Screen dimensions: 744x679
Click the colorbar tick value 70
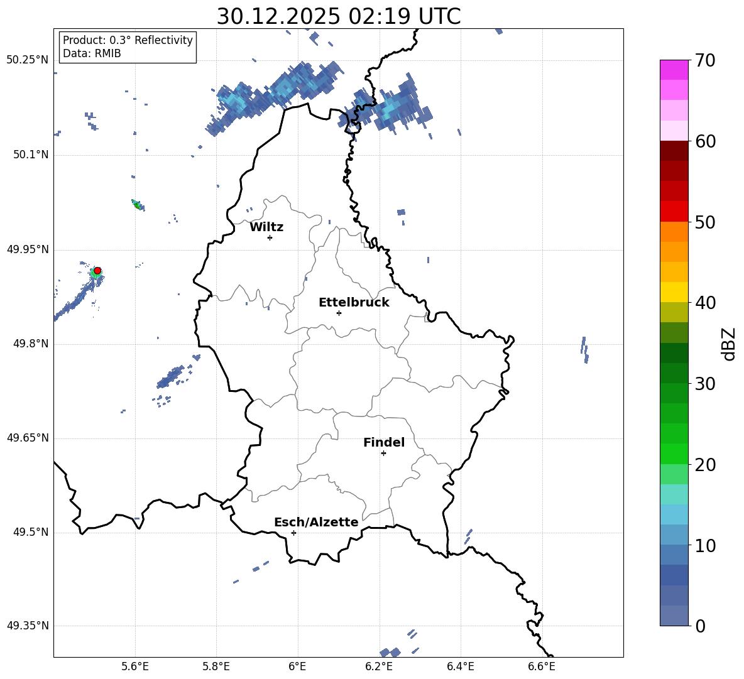pyautogui.click(x=704, y=60)
